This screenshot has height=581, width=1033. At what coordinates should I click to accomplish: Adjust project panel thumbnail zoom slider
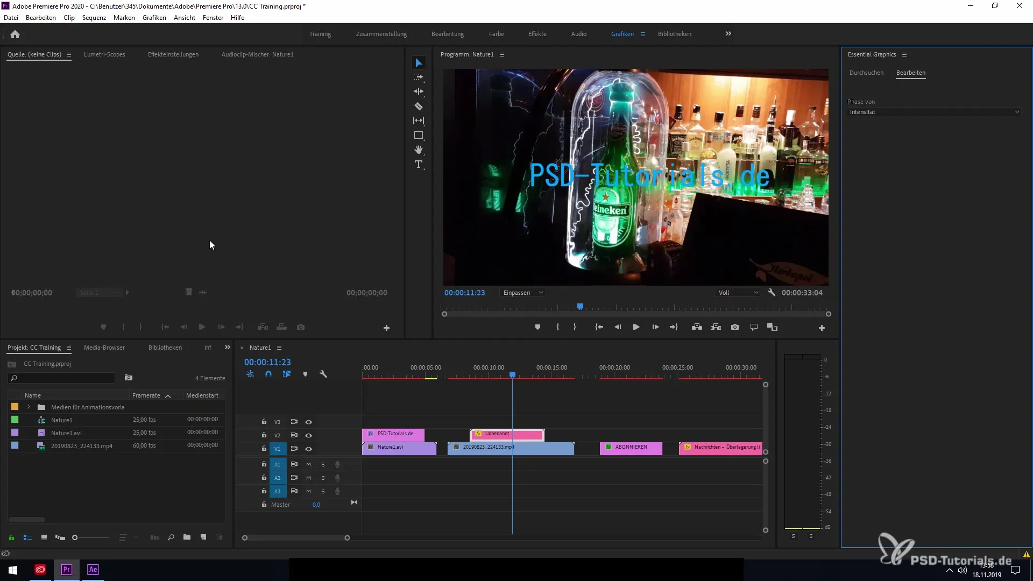pyautogui.click(x=75, y=537)
